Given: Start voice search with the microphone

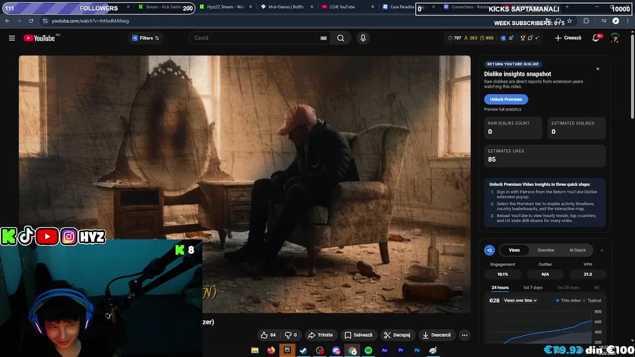Looking at the screenshot, I should (x=363, y=38).
